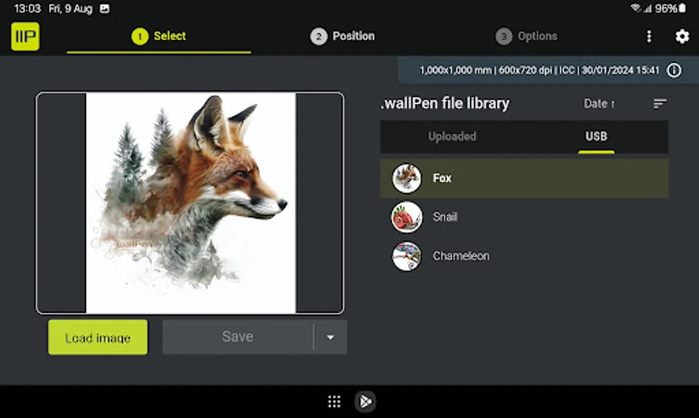Image resolution: width=699 pixels, height=418 pixels.
Task: Open Google Play from the navigation bar
Action: (x=365, y=401)
